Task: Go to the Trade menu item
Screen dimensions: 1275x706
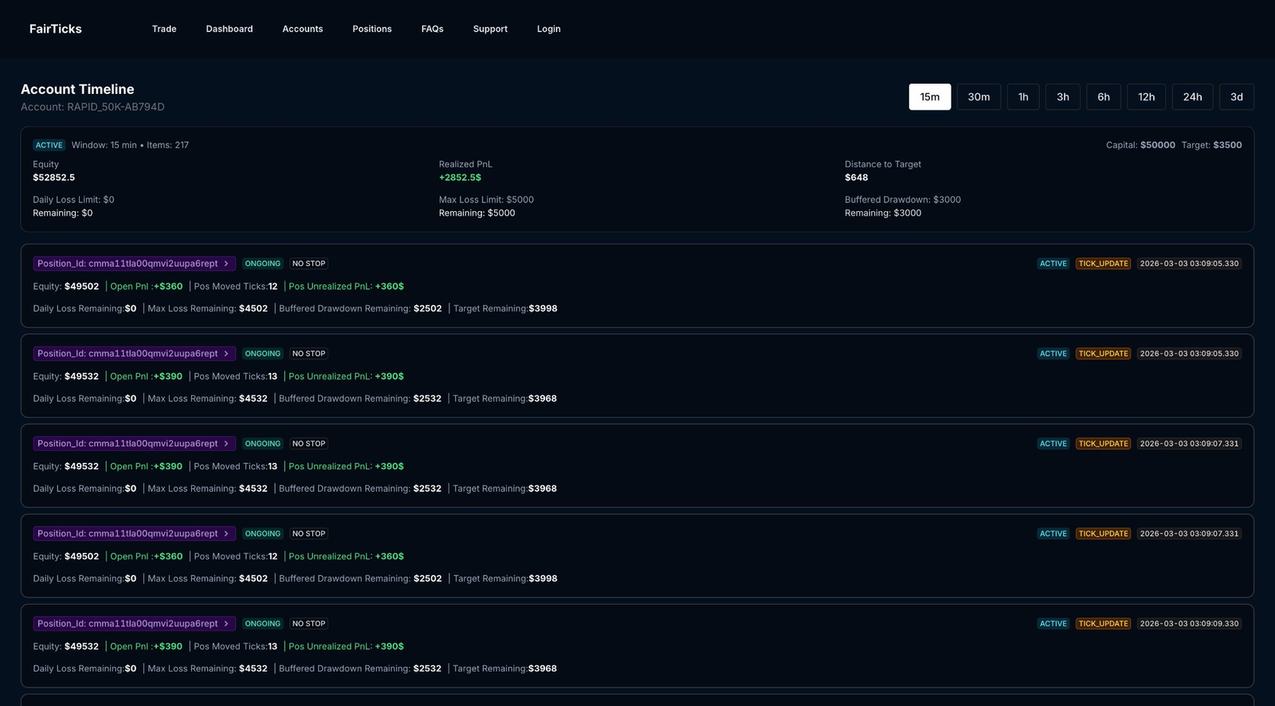Action: (164, 29)
